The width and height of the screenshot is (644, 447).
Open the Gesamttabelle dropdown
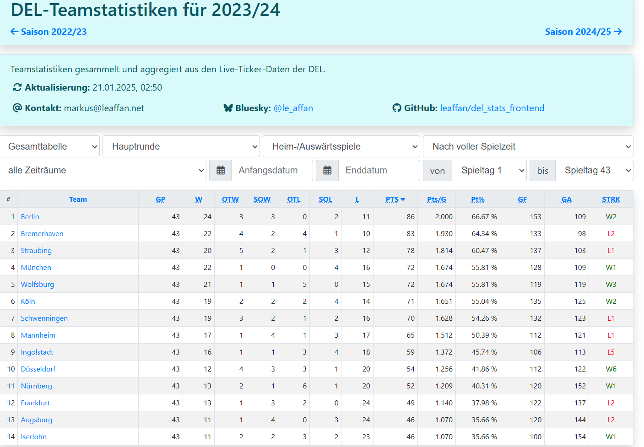tap(49, 146)
